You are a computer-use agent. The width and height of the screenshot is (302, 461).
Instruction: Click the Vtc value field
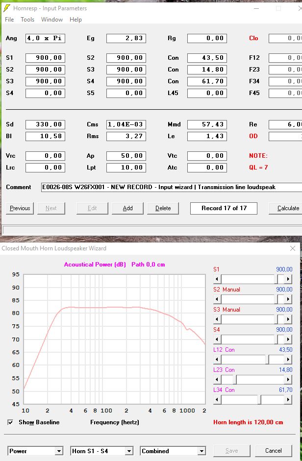[207, 156]
